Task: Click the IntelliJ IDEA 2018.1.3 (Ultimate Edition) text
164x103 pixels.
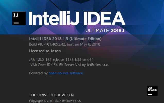Action: pos(65,39)
